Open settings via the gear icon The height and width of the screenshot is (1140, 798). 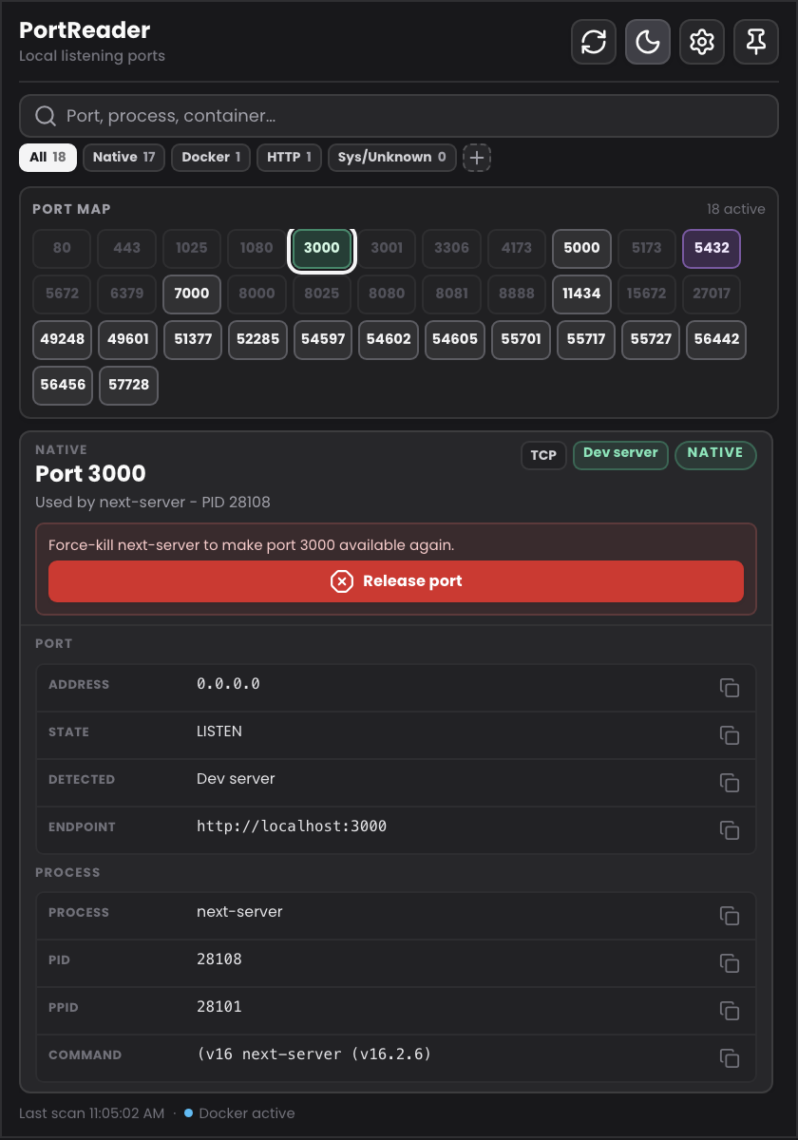[702, 42]
